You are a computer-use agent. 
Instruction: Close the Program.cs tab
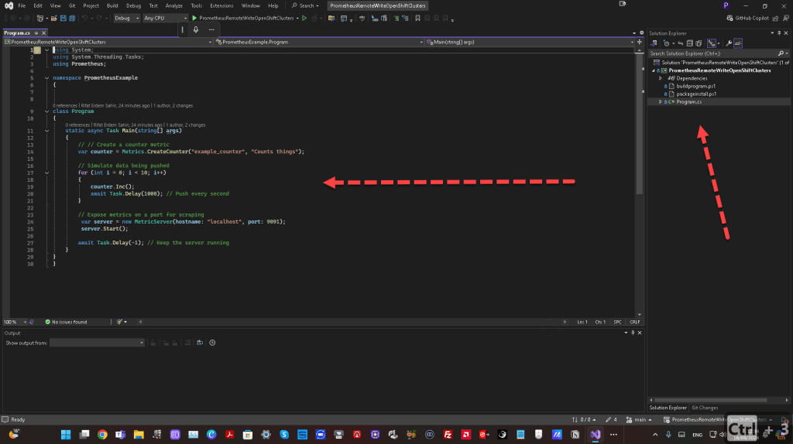pyautogui.click(x=44, y=32)
